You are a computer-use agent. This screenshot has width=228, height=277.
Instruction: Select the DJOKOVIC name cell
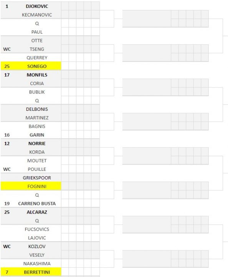point(37,6)
